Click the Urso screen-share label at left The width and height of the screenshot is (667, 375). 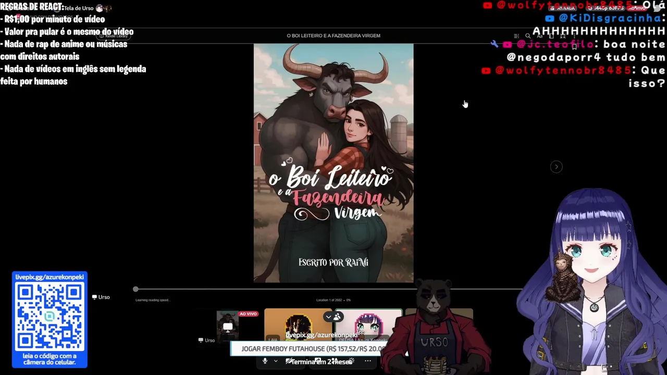pyautogui.click(x=101, y=297)
